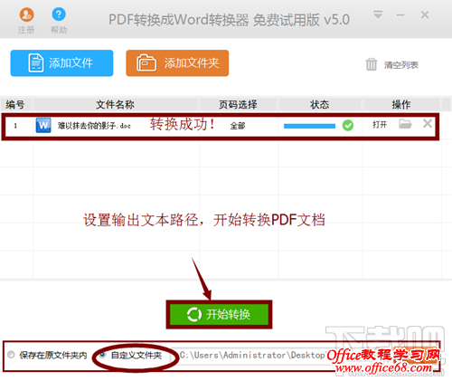Select 保存在原文件夹内 radio button

tap(11, 355)
